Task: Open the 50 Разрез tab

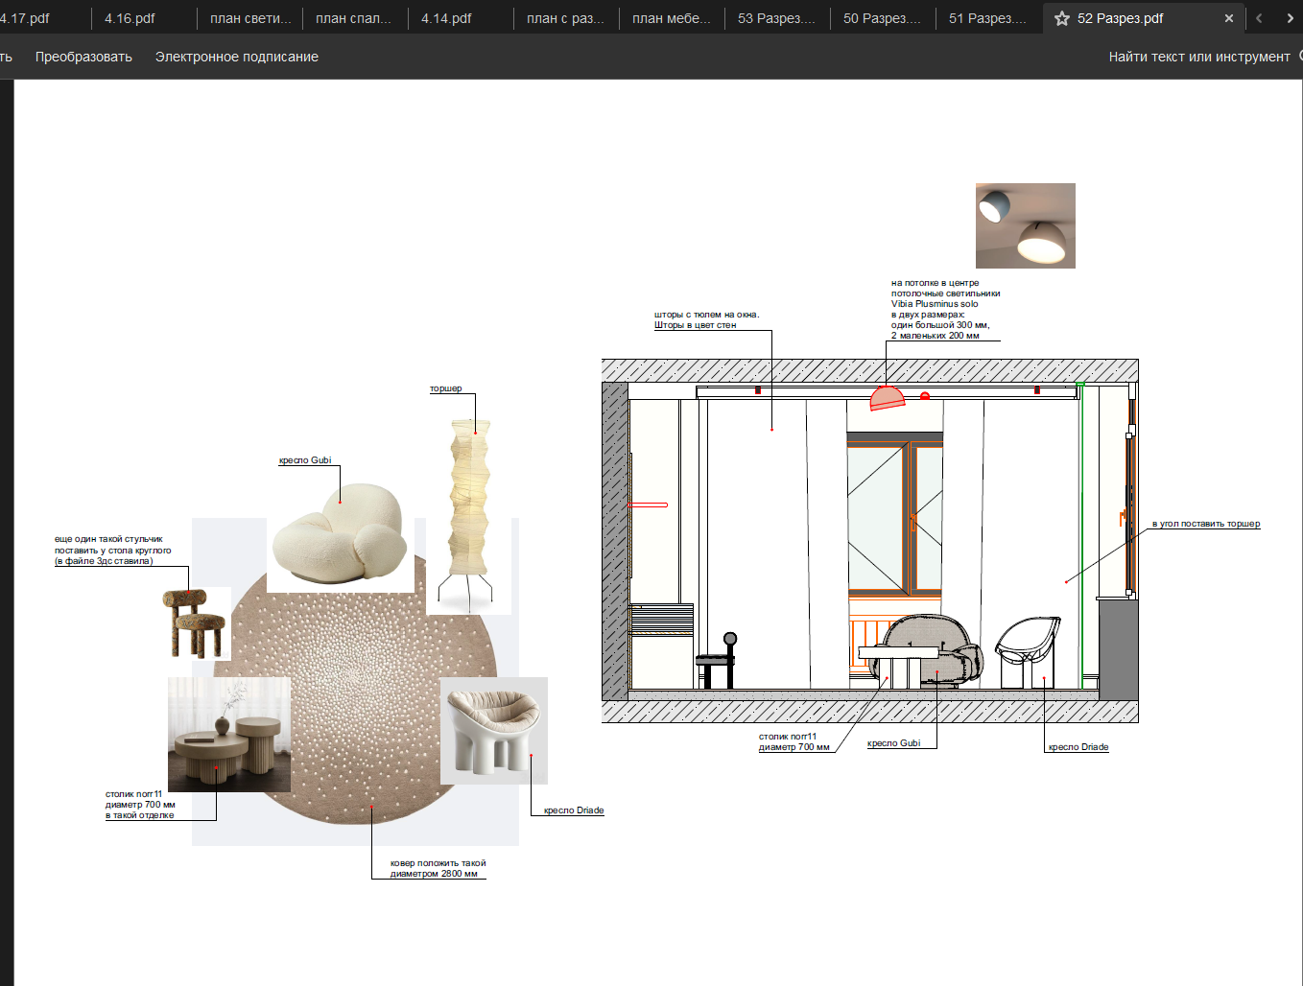Action: click(x=881, y=18)
